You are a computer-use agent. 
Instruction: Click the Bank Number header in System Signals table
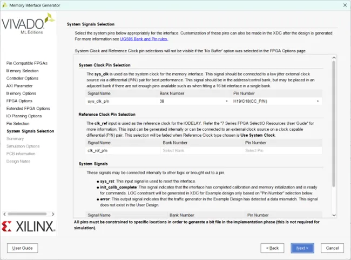tap(182, 215)
